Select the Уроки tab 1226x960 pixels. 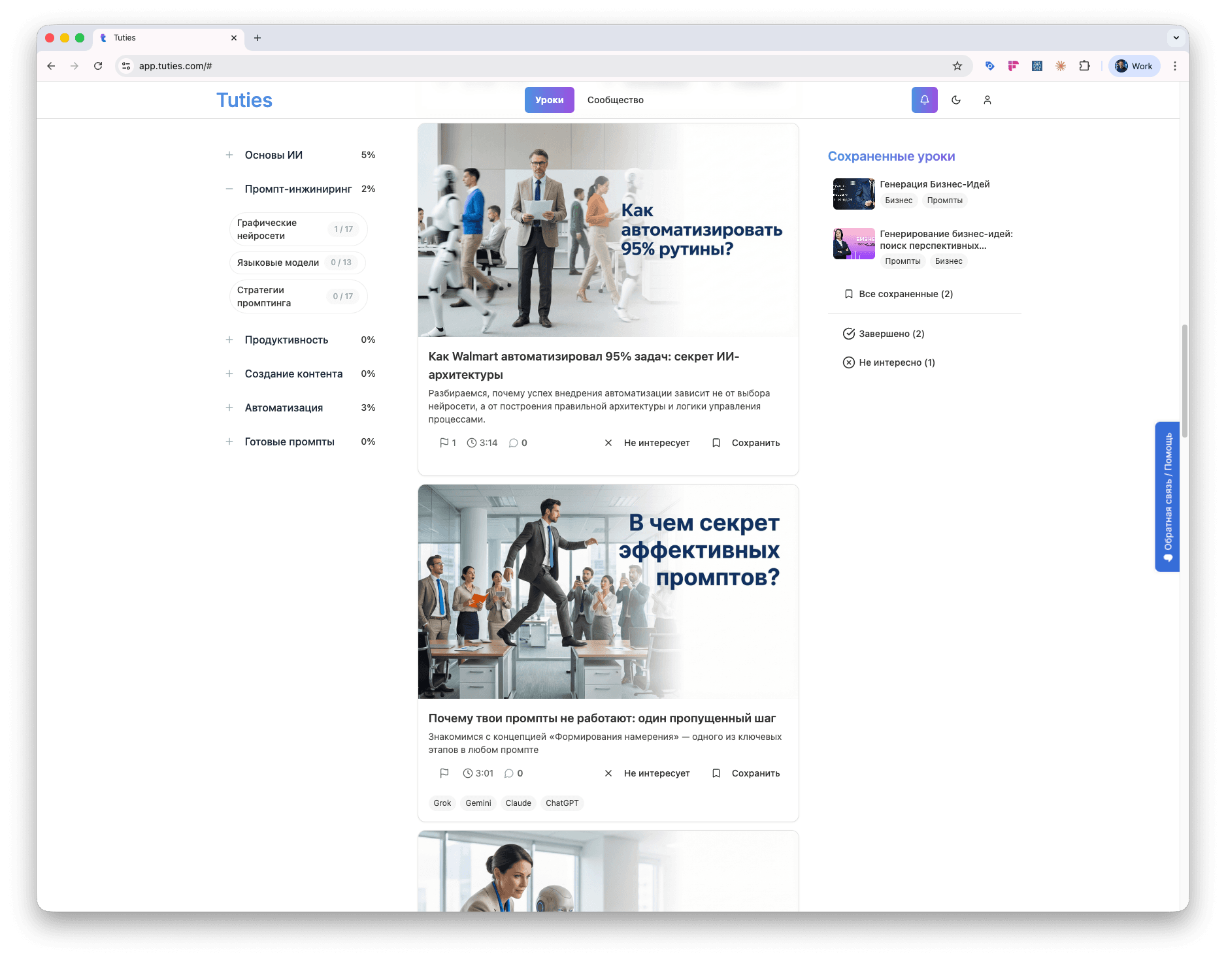pos(549,100)
